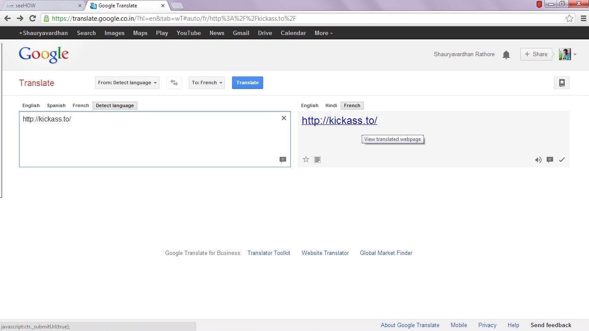This screenshot has height=331, width=589.
Task: Open the account profile picture menu
Action: [x=565, y=54]
